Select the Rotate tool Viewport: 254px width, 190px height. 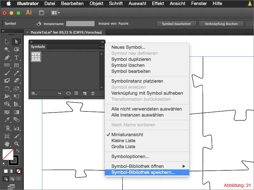pos(7,89)
